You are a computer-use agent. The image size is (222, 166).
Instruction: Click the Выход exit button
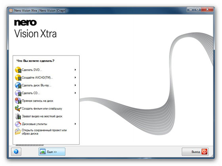click(x=195, y=152)
